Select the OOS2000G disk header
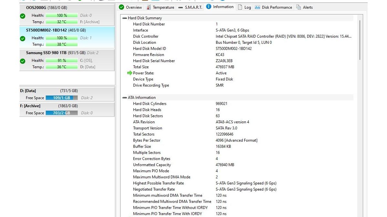The height and width of the screenshot is (217, 387). pos(47,8)
